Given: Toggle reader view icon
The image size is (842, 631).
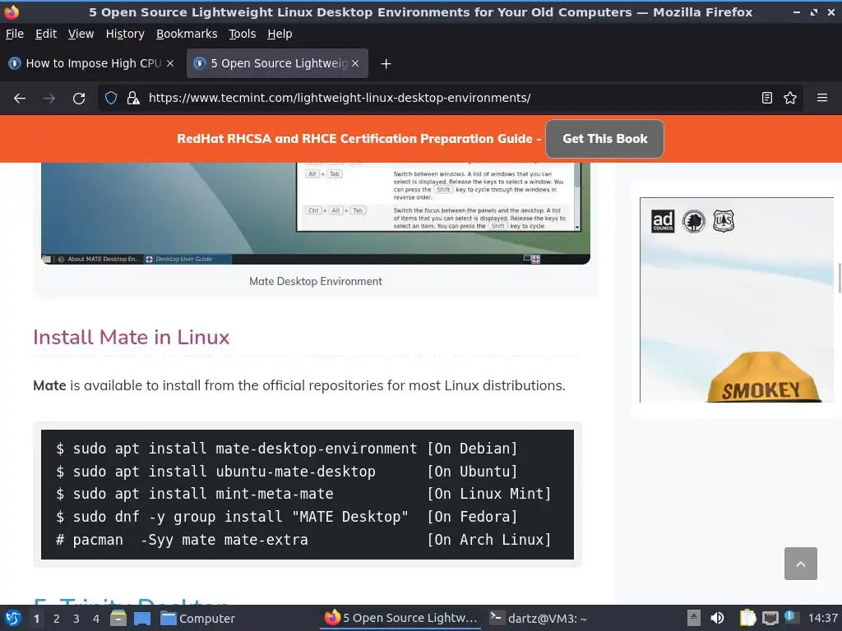Looking at the screenshot, I should [767, 99].
